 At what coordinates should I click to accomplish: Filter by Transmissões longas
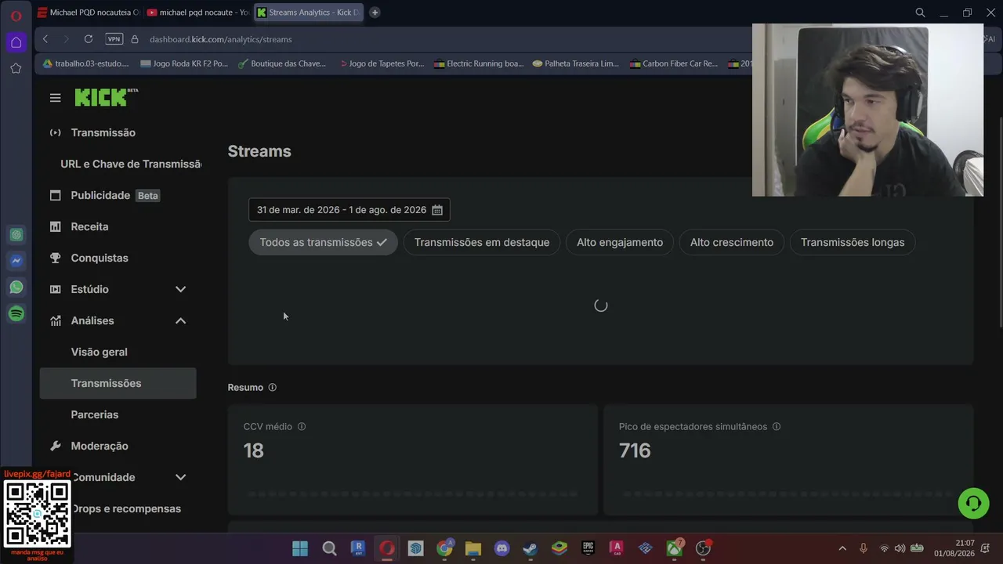(x=853, y=242)
